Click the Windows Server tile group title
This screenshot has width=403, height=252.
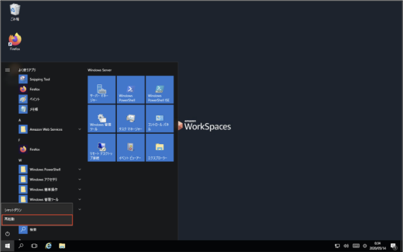point(100,70)
